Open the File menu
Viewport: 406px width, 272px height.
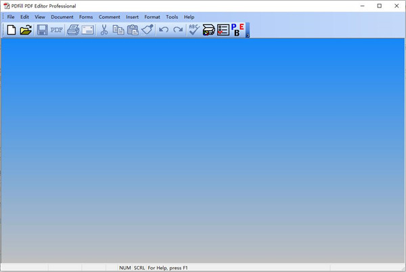(11, 17)
